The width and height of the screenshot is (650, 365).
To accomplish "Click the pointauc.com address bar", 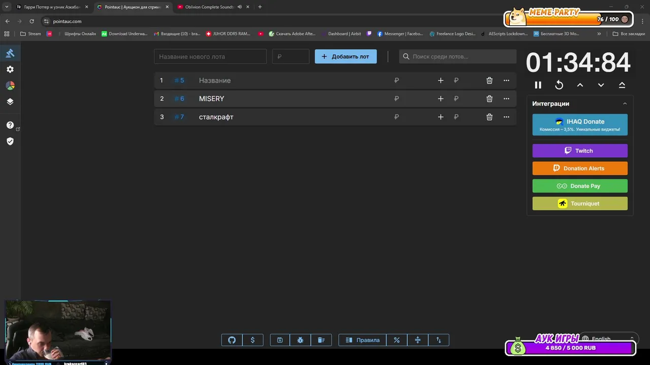I will [274, 21].
